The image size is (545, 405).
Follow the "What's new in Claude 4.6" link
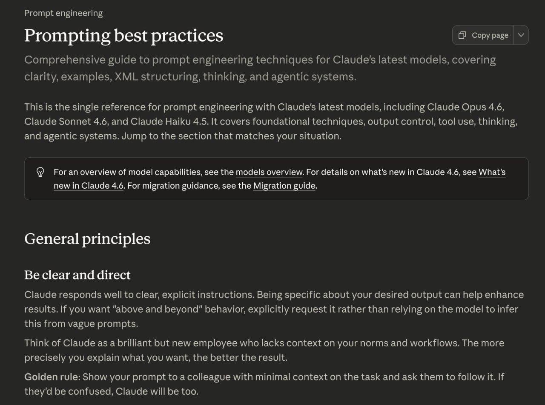[492, 172]
